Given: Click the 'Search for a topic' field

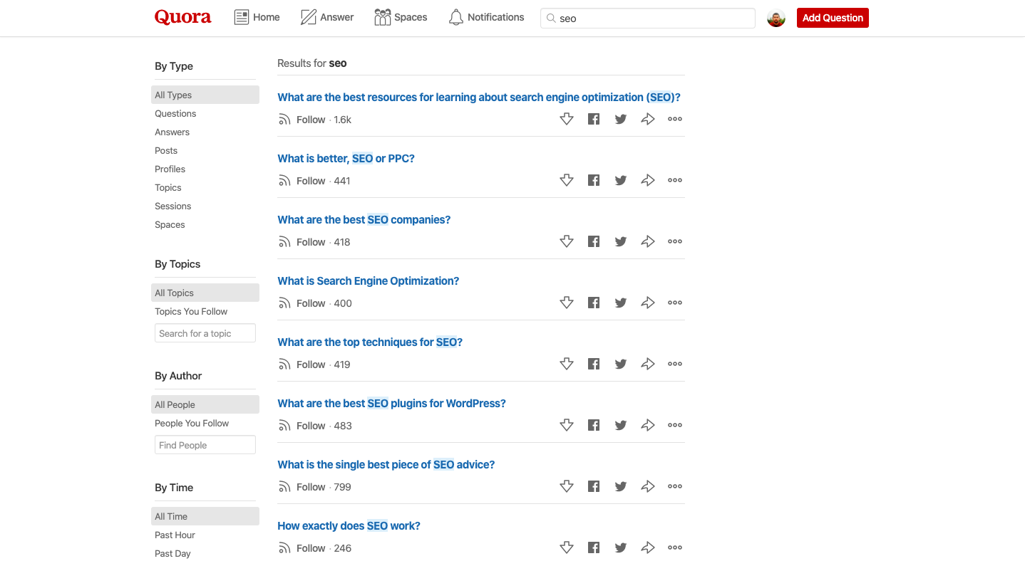Looking at the screenshot, I should click(205, 333).
